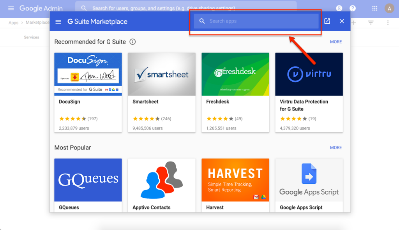Click the add plus icon in Admin toolbar
The width and height of the screenshot is (399, 230).
coord(353,23)
